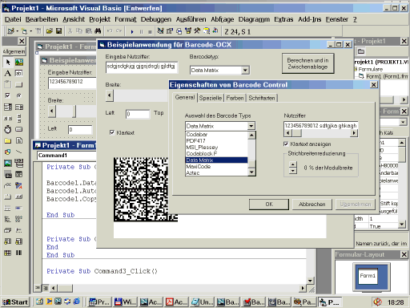Image resolution: width=410 pixels, height=308 pixels.
Task: Select Form1 (Form1.frm) in project tree
Action: coord(387,76)
